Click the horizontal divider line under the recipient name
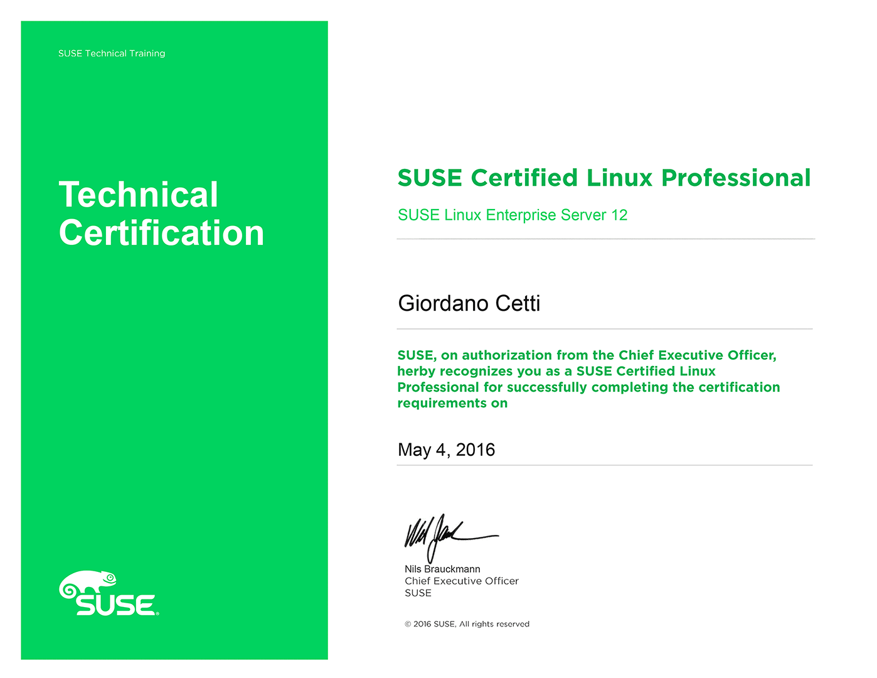This screenshot has width=877, height=678. coord(604,328)
